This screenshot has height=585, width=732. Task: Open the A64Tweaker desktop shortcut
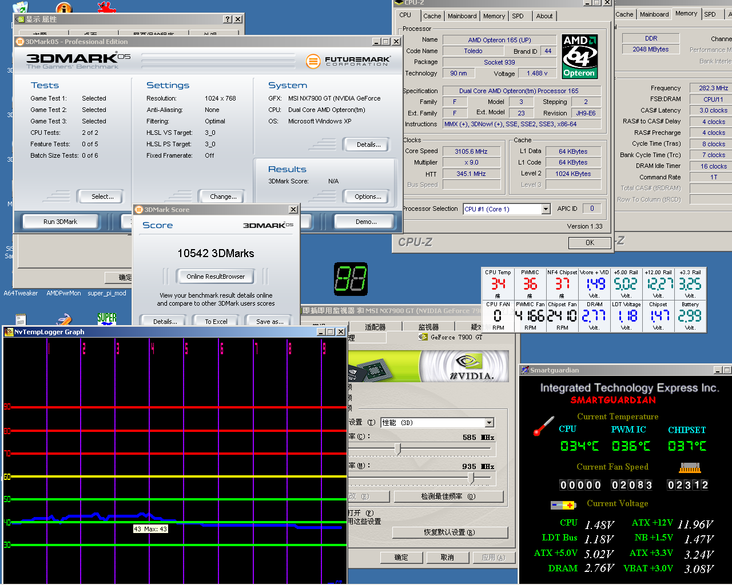21,294
